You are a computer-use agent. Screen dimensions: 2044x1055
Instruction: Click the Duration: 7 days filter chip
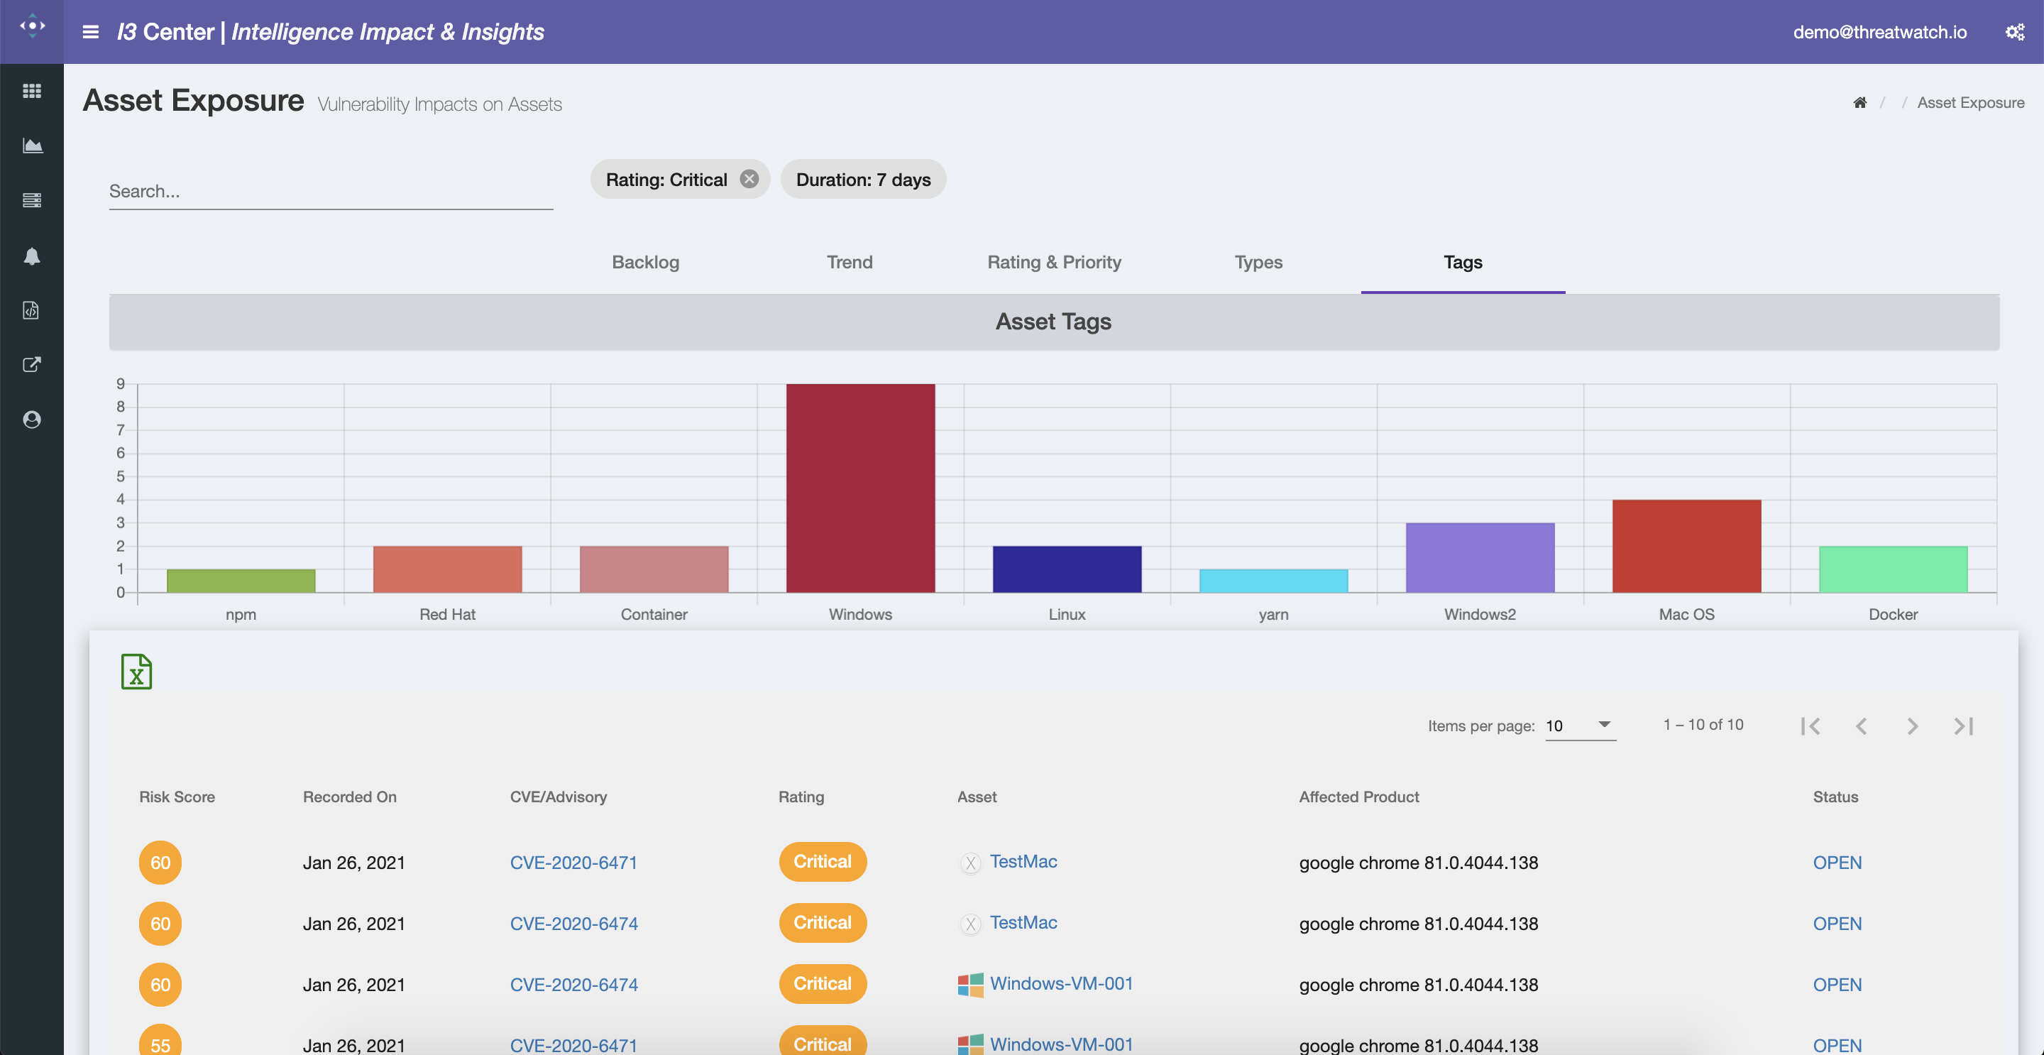863,180
